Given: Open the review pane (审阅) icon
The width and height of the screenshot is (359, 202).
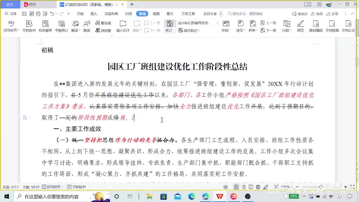Looking at the screenshot, I should (x=226, y=24).
